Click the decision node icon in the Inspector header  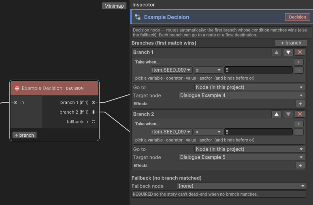(x=138, y=17)
